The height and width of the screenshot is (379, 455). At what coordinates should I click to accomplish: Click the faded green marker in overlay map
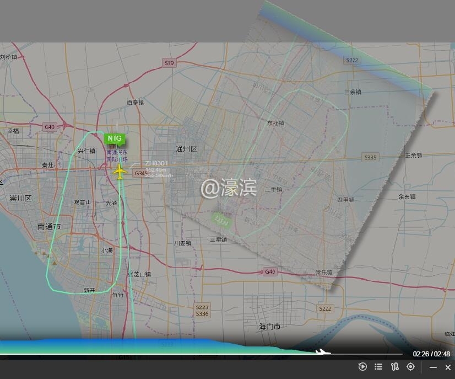tap(221, 220)
